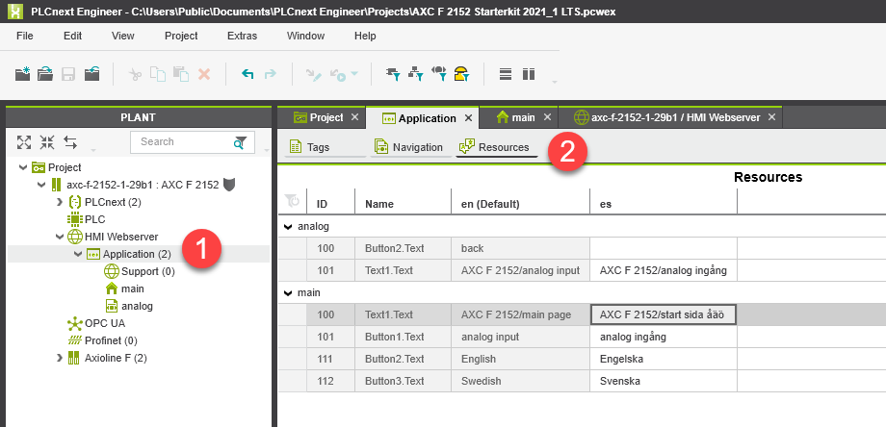Click the two-column layout icon
Viewport: 886px width, 427px height.
[x=529, y=74]
